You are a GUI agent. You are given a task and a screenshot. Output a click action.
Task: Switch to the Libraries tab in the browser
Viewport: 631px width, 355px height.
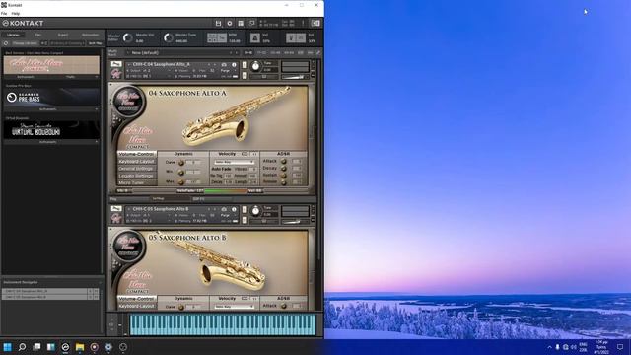[x=13, y=35]
